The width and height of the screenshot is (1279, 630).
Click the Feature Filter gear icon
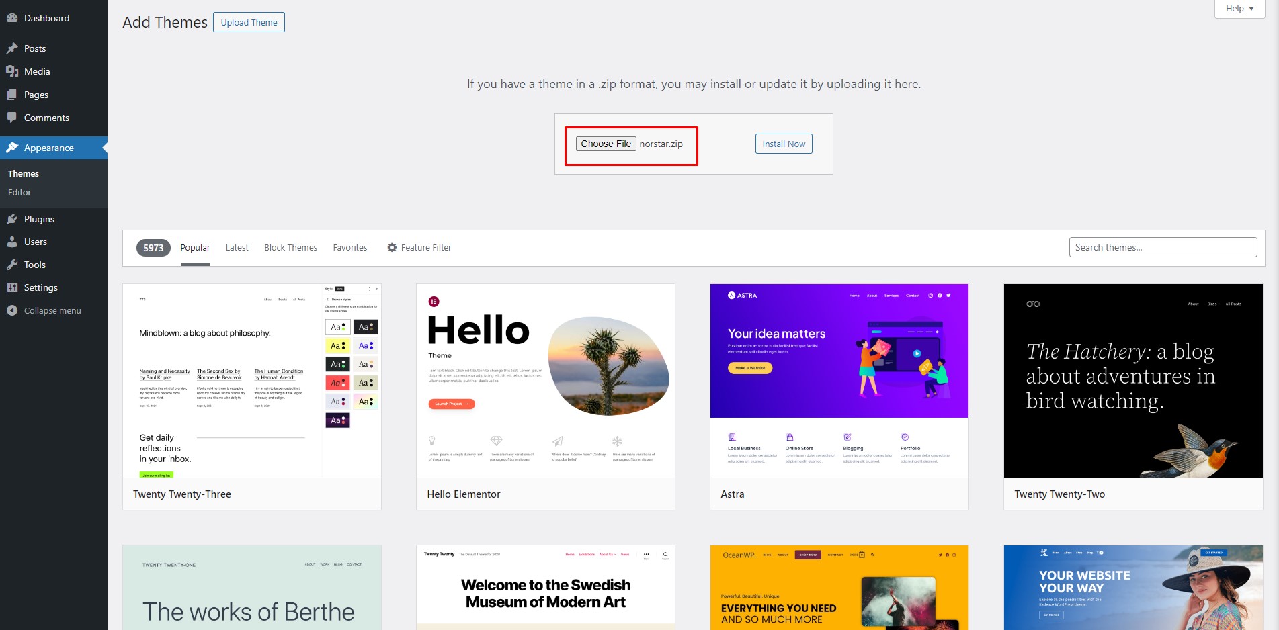coord(392,248)
